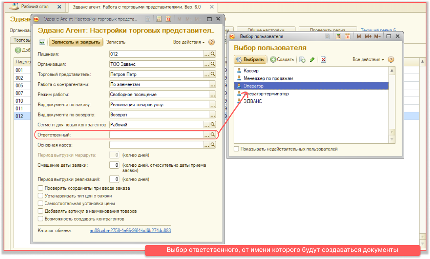Open selection button for Вид документа по заказу
Image resolution: width=430 pixels, height=259 pixels.
213,105
